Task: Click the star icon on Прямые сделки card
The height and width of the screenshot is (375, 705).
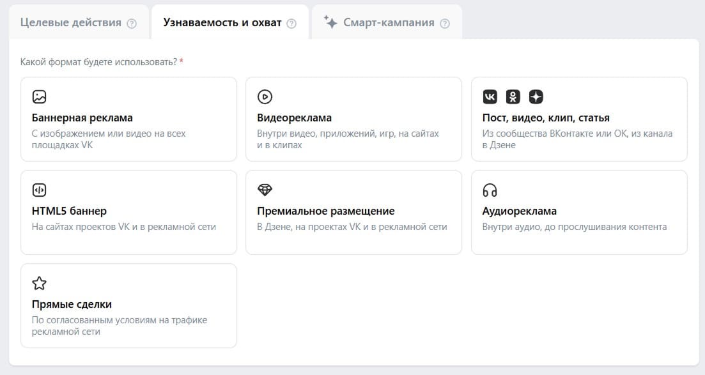Action: (x=40, y=283)
